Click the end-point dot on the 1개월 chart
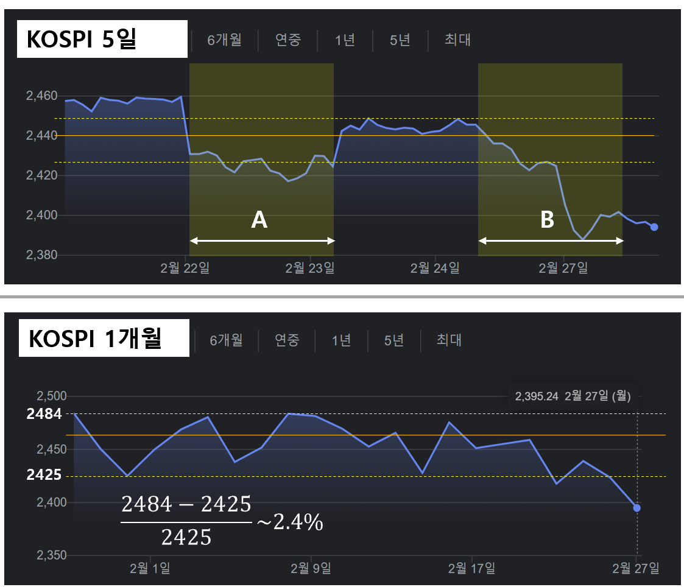Viewport: 684px width, 587px height. (637, 508)
